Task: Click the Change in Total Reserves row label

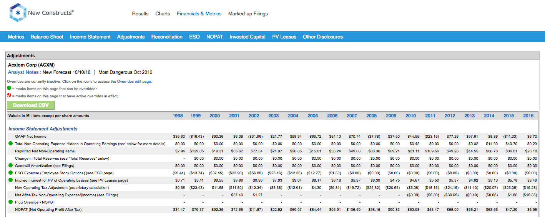Action: (x=62, y=159)
